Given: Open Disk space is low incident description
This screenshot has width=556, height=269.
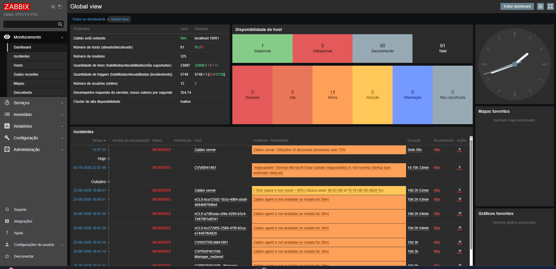Looking at the screenshot, I should 318,190.
